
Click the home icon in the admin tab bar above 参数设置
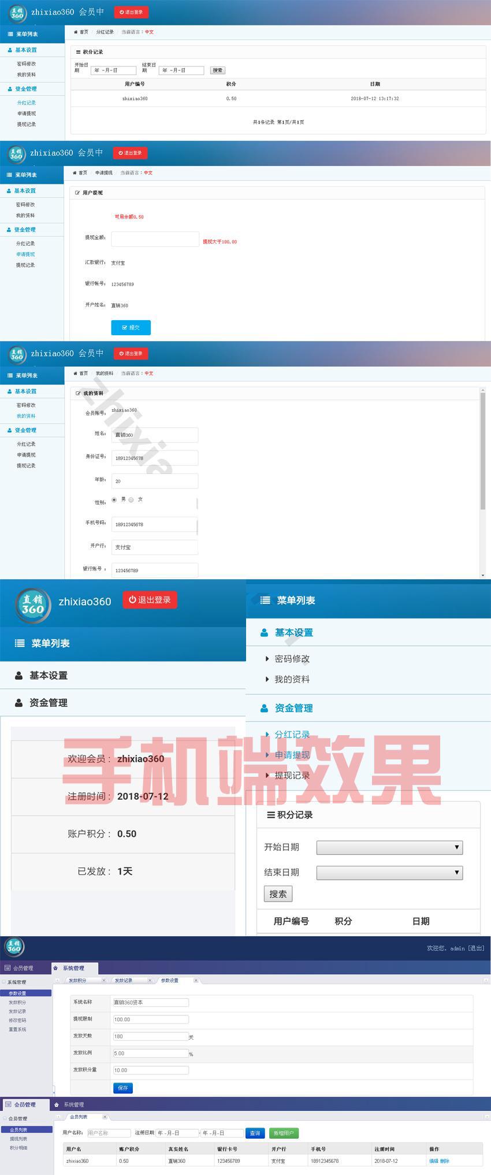click(55, 968)
